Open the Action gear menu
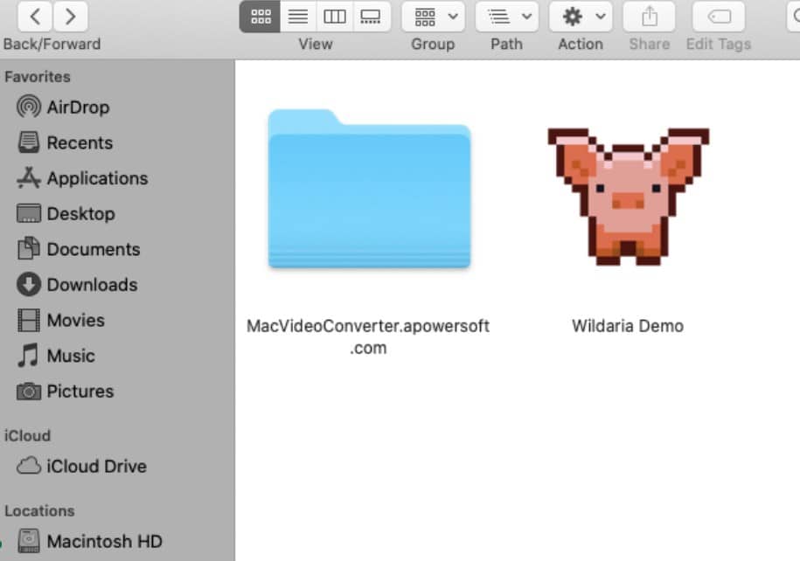 click(x=581, y=17)
